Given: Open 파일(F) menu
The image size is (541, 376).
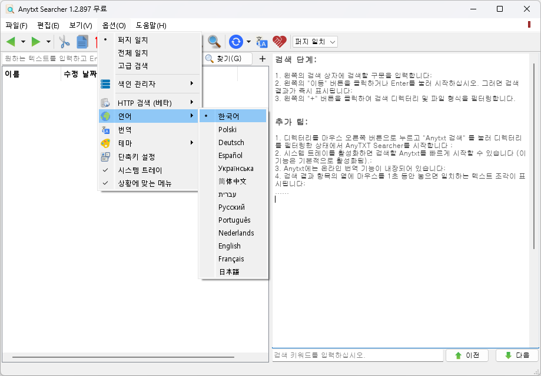Looking at the screenshot, I should (x=16, y=25).
